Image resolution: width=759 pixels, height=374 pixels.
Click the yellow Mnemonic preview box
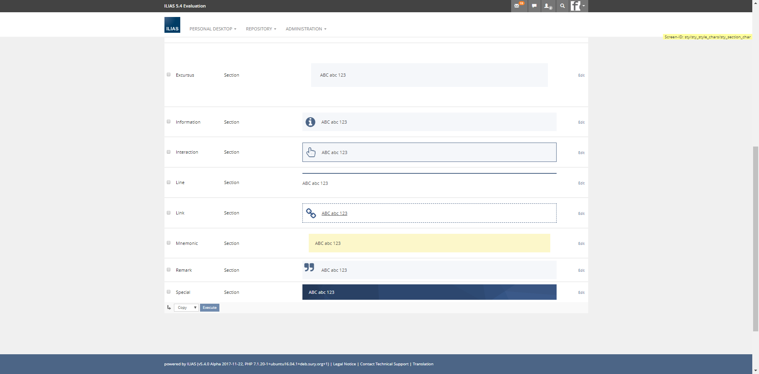click(429, 243)
